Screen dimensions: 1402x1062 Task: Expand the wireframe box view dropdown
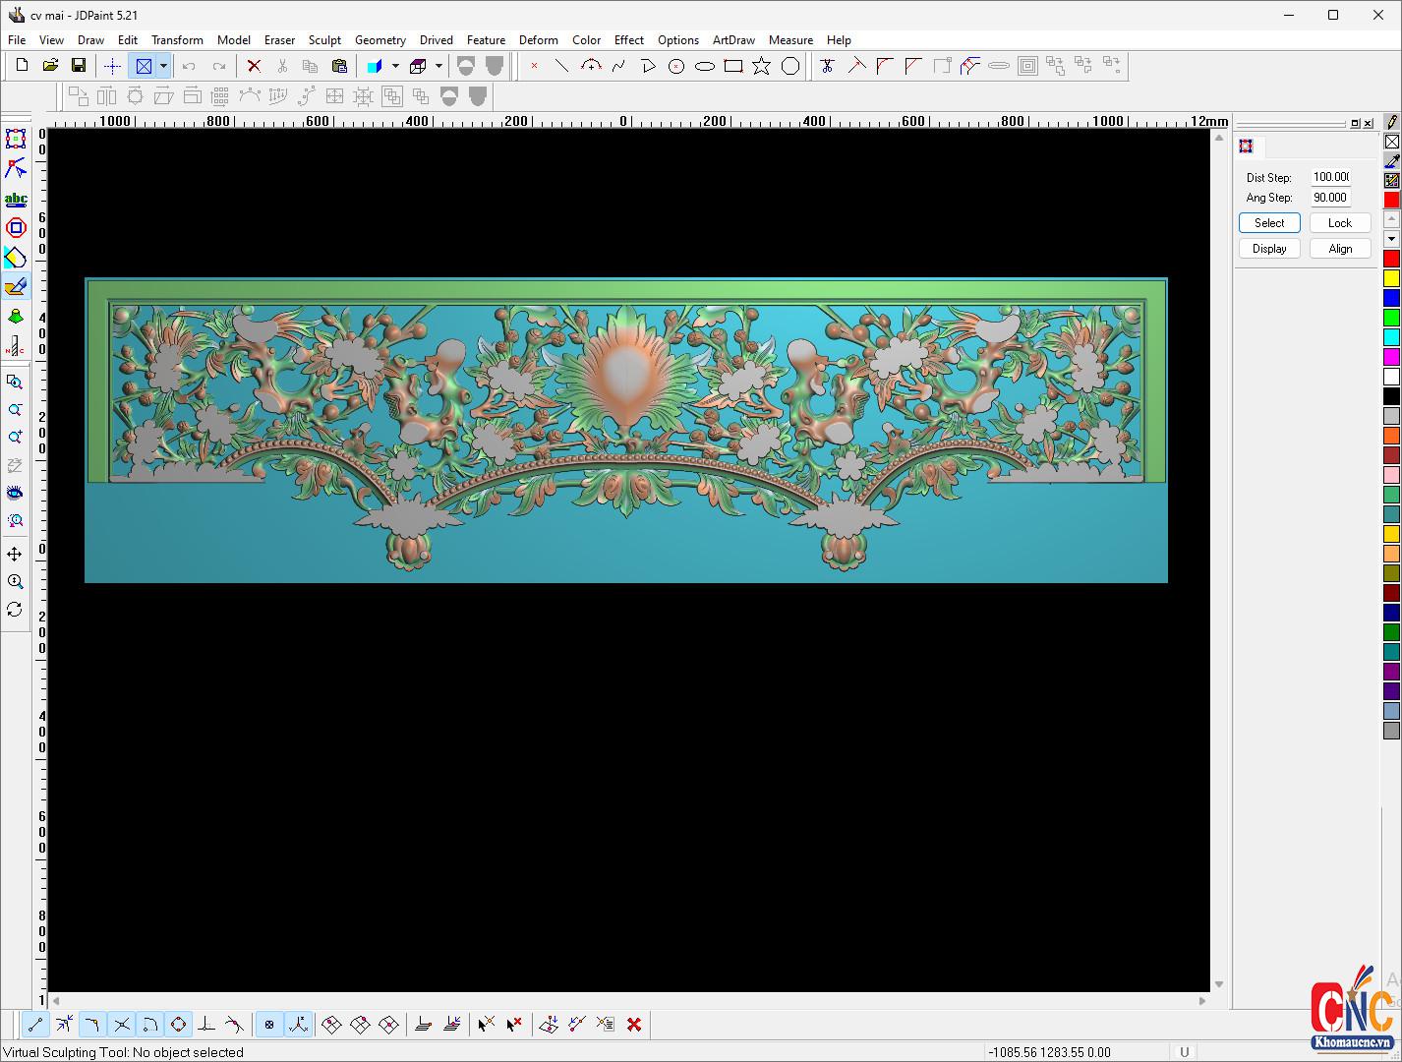click(x=438, y=66)
